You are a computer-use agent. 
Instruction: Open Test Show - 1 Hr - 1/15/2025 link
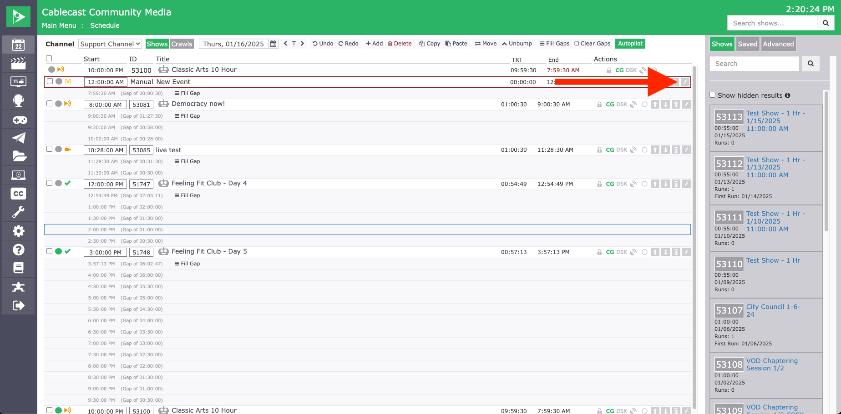click(775, 121)
